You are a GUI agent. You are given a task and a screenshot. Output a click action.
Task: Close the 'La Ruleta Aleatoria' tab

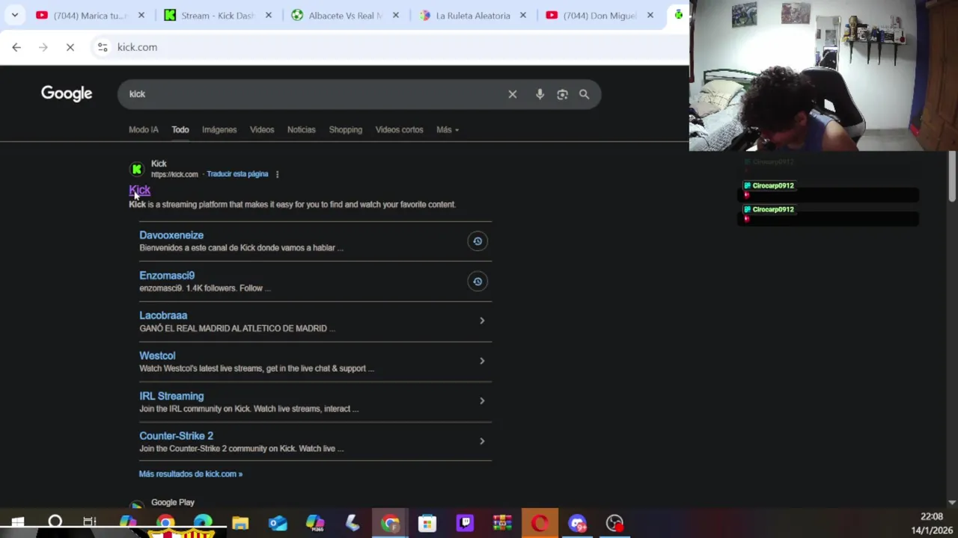(x=523, y=15)
